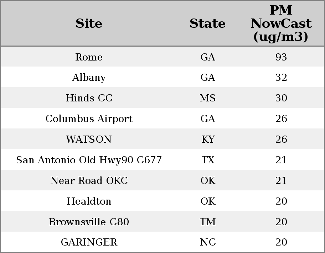The height and width of the screenshot is (253, 325).
Task: Click the KY state cell
Action: (x=208, y=139)
